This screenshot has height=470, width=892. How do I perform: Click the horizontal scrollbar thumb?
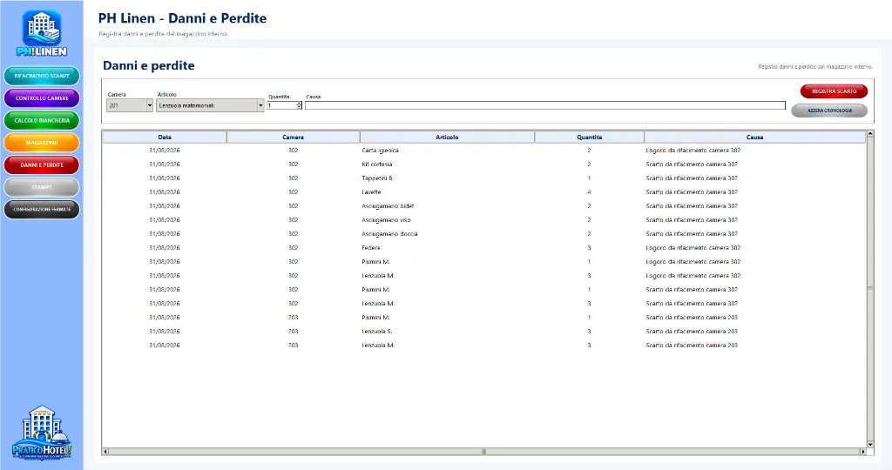point(484,451)
